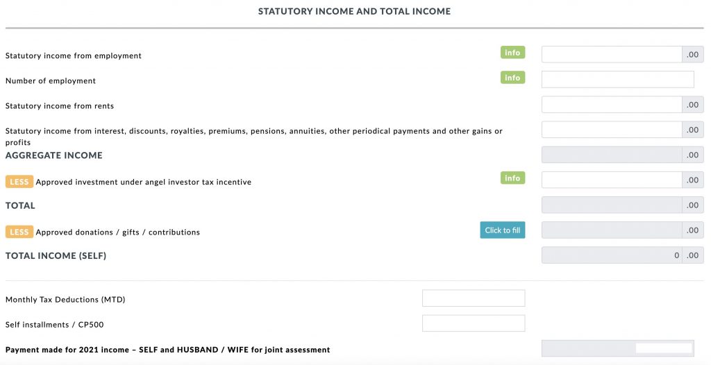Click the approved donations amount field
The image size is (711, 365).
pyautogui.click(x=611, y=230)
